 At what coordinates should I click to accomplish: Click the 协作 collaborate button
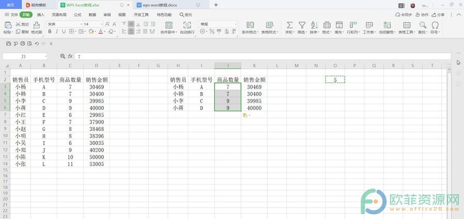[422, 15]
